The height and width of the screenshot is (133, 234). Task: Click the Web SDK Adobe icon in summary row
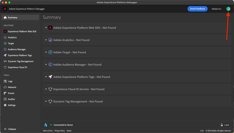50,28
